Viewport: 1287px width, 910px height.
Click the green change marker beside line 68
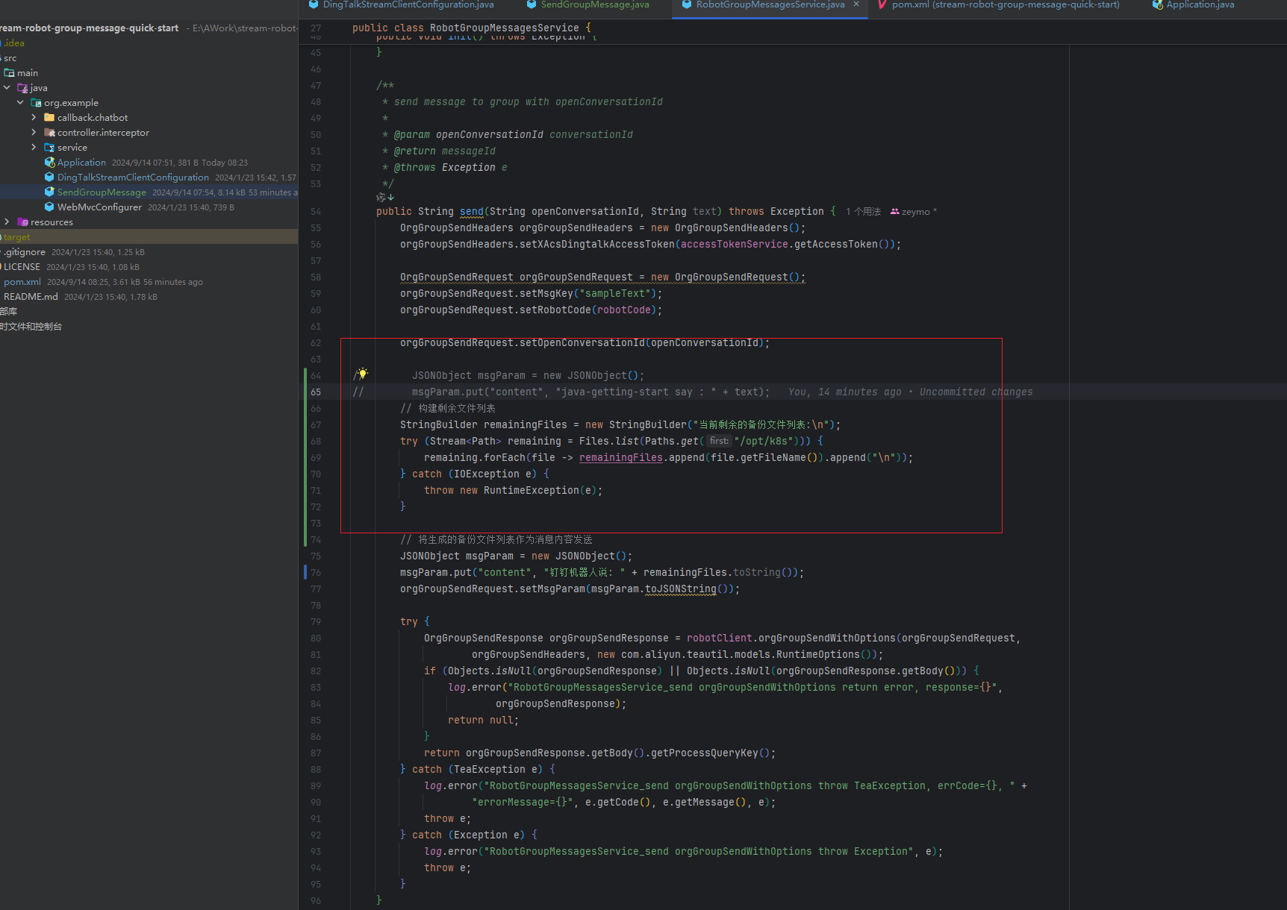pyautogui.click(x=305, y=442)
